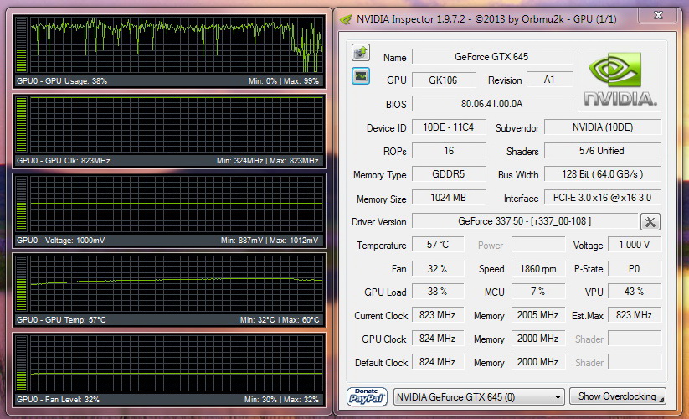Click the Voltage value 1.000 V
689x419 pixels.
tap(635, 245)
